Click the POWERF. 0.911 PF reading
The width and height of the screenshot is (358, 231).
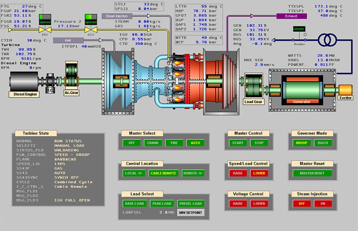point(324,65)
